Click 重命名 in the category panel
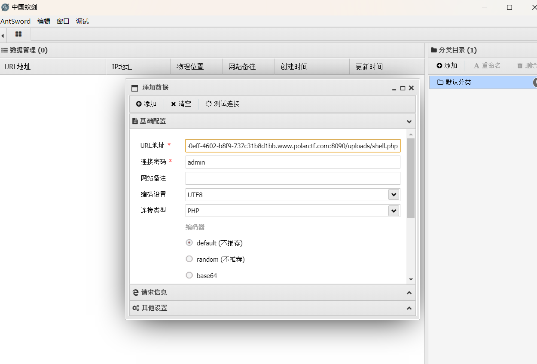Image resolution: width=537 pixels, height=364 pixels. click(x=487, y=66)
